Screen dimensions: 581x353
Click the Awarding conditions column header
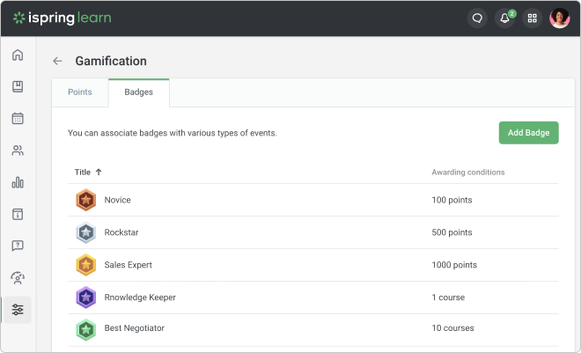[468, 173]
